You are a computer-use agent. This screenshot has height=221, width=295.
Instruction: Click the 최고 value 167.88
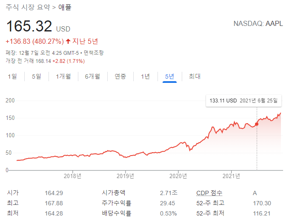click(54, 203)
